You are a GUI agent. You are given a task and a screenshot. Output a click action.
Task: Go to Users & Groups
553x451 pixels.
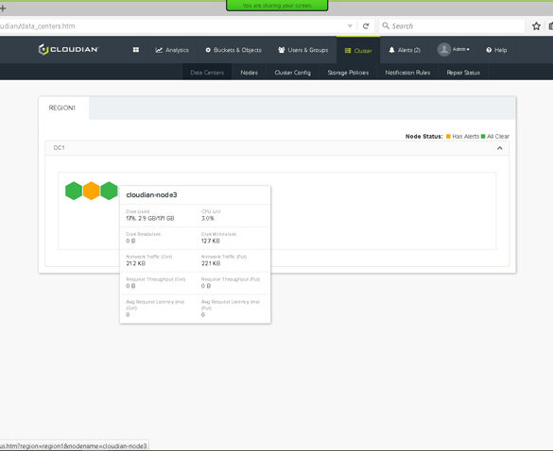[x=302, y=50]
